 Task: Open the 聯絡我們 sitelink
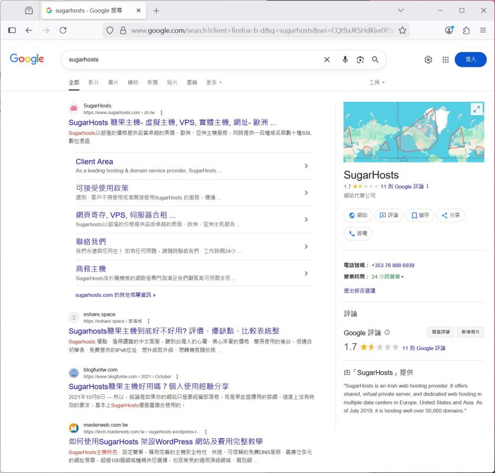click(91, 242)
